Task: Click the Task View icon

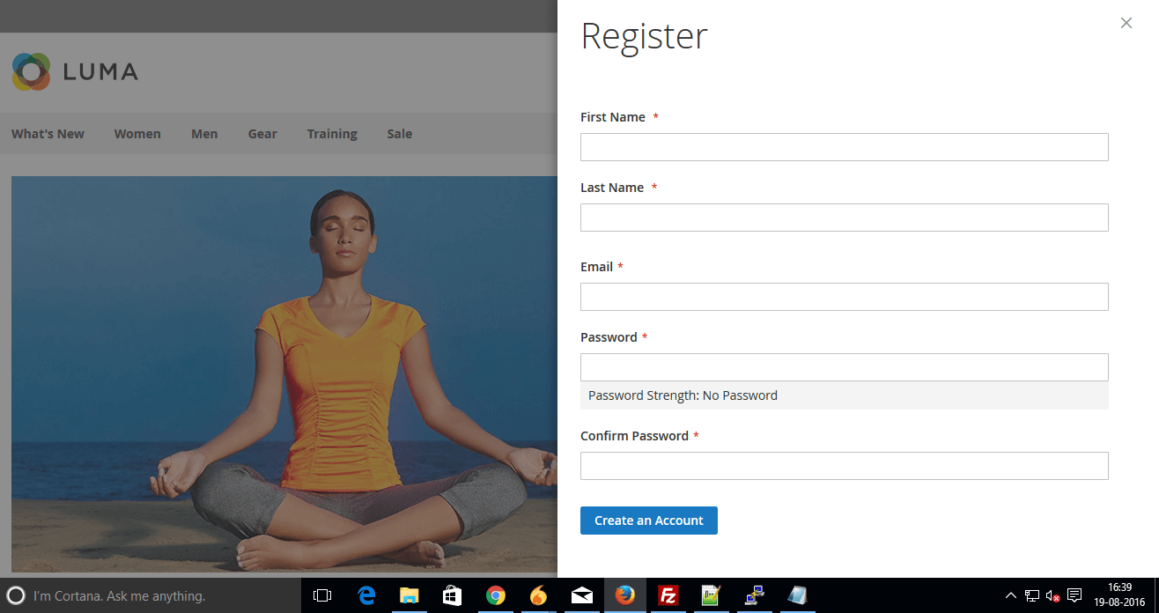Action: point(322,595)
